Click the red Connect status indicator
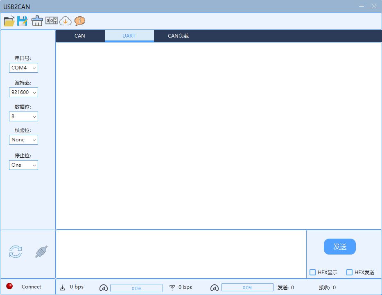382x295 pixels. click(9, 286)
